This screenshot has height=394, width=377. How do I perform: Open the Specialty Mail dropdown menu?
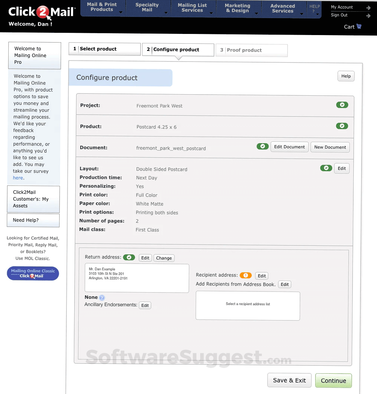147,8
